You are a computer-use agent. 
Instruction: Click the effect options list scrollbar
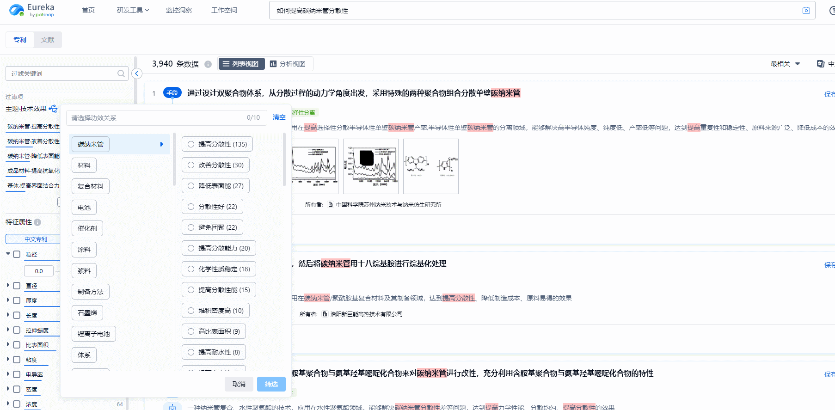tap(284, 159)
